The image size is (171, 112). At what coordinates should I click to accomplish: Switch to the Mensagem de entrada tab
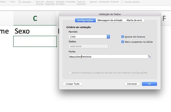coord(110,20)
